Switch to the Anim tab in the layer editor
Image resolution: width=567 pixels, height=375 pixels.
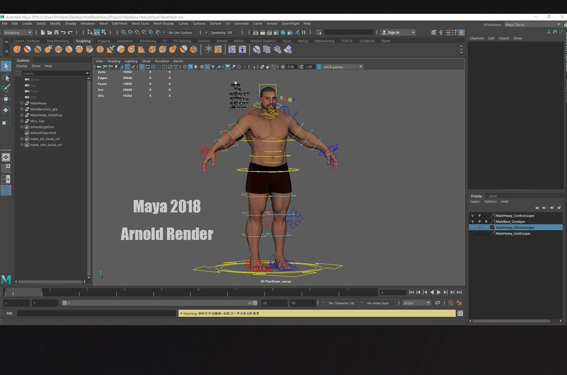point(493,196)
